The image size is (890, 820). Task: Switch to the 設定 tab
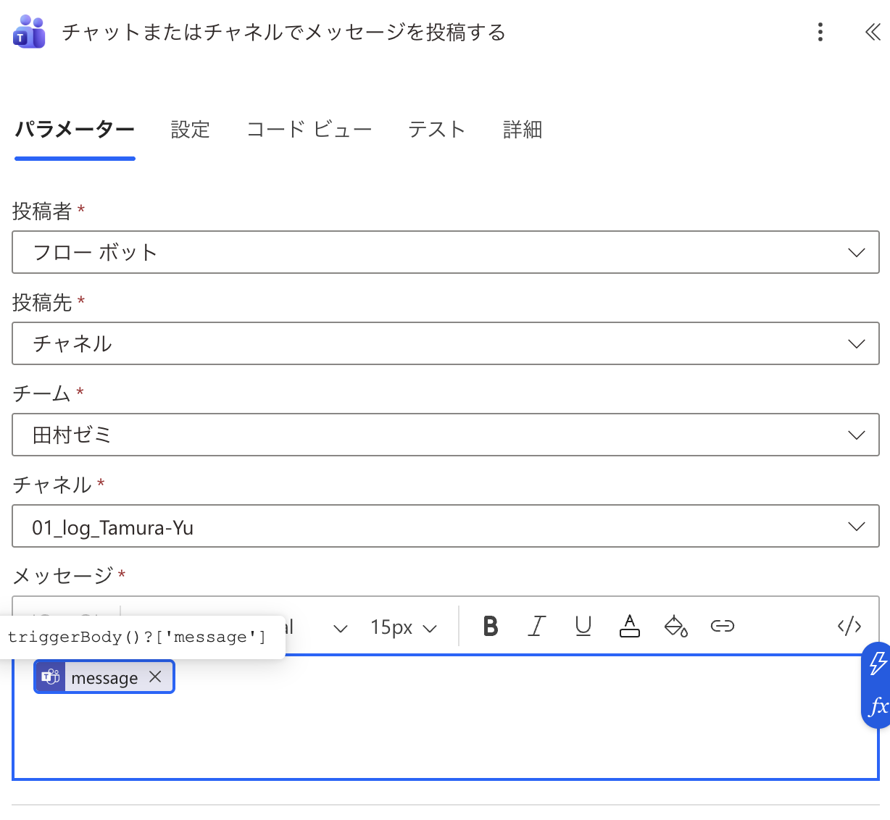190,130
